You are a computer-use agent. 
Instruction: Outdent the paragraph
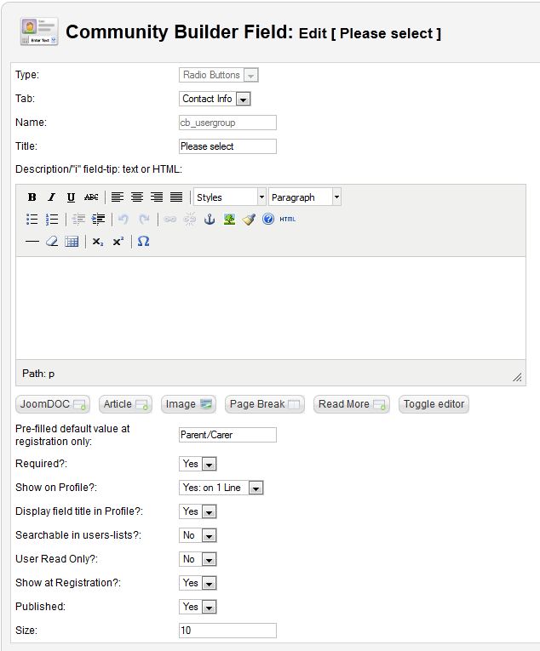(78, 220)
